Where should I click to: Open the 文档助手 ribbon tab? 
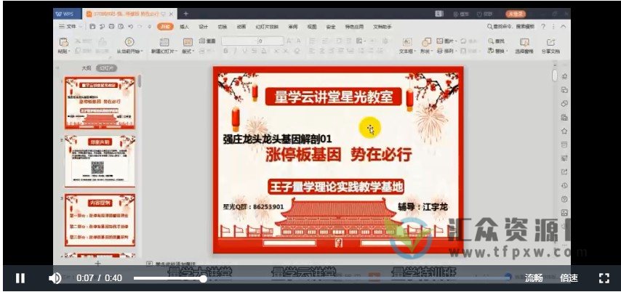coord(382,27)
